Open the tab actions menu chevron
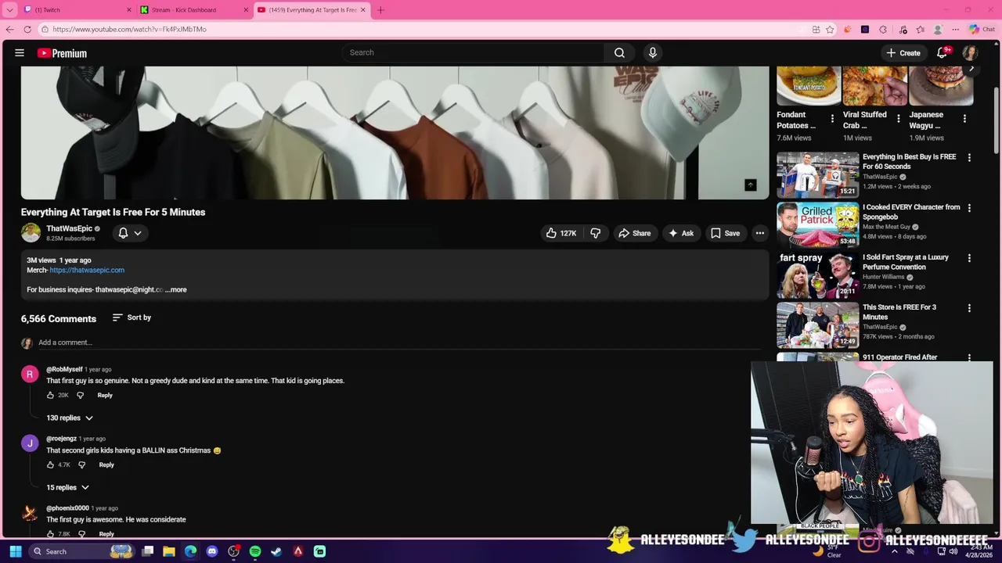1002x563 pixels. tap(9, 9)
